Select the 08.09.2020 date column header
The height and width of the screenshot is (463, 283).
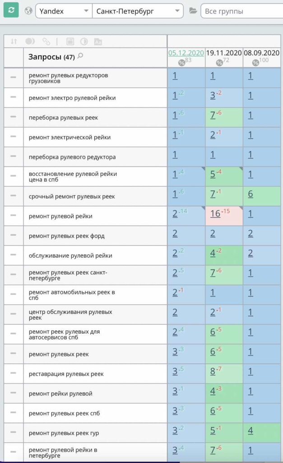click(x=261, y=53)
